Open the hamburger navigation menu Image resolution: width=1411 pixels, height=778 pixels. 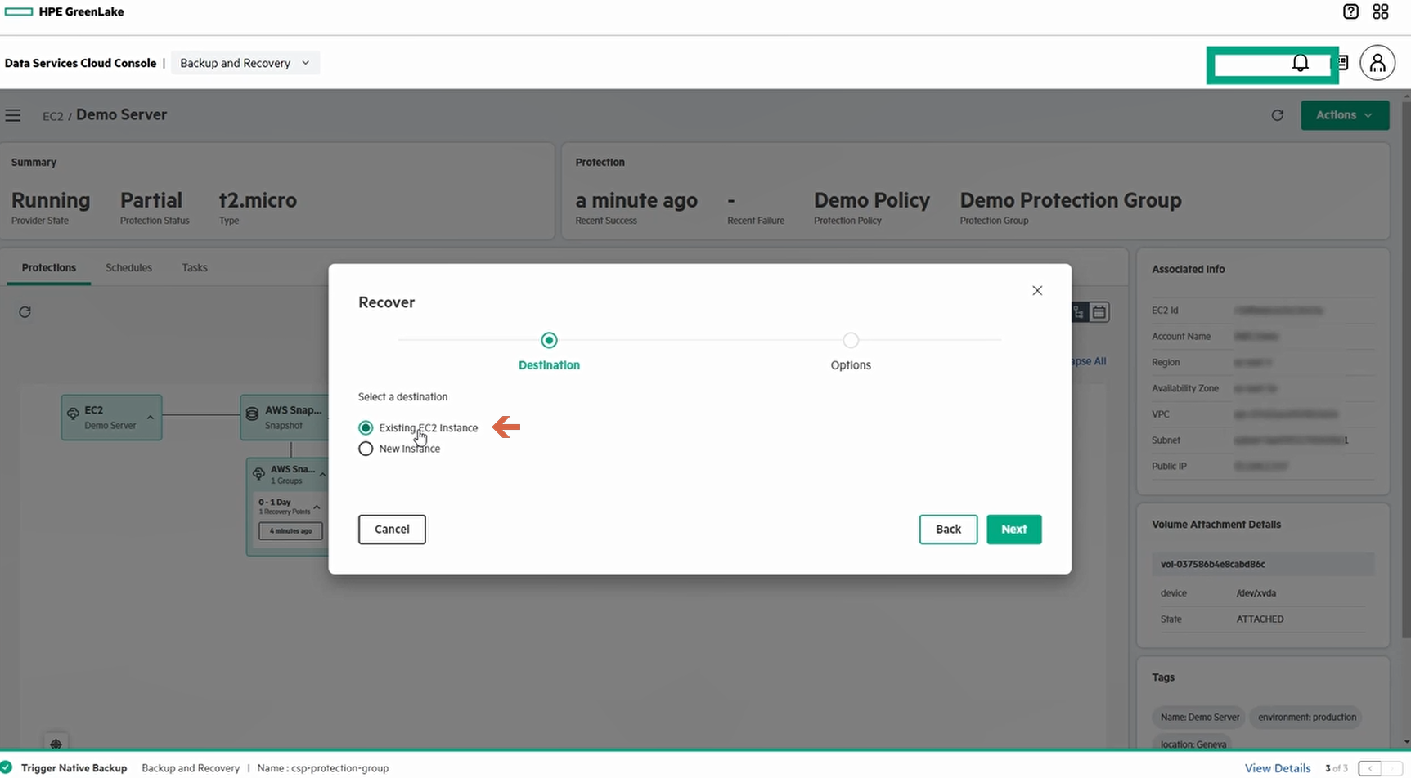pyautogui.click(x=13, y=115)
